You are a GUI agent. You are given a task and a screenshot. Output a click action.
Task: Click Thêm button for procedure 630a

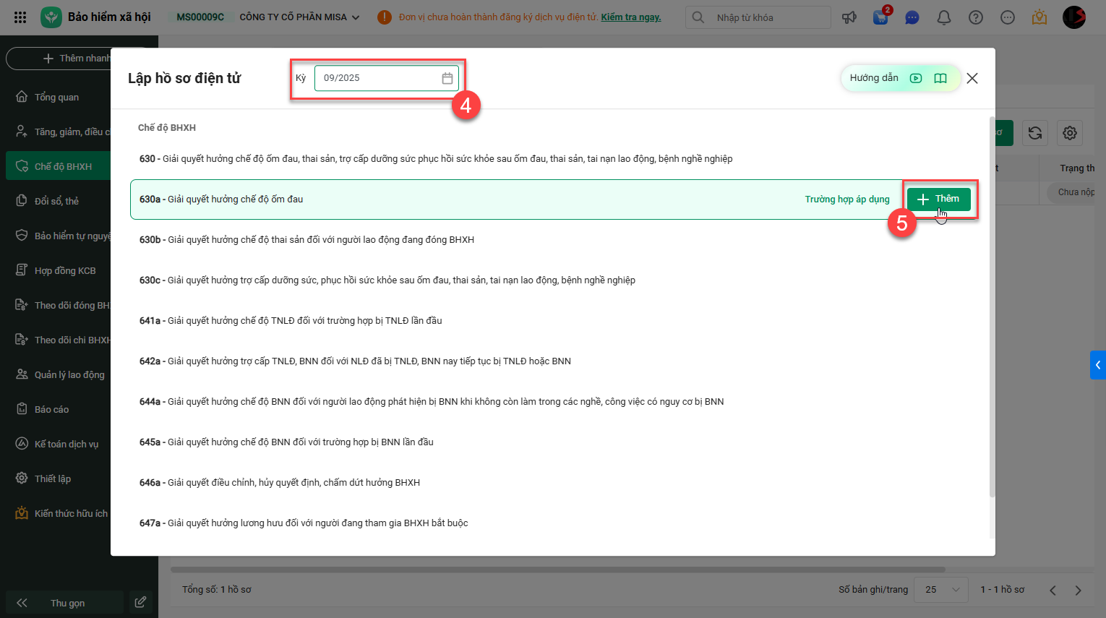click(x=939, y=199)
